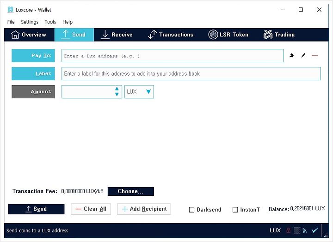Maximize the Luxcore wallet window
333x242 pixels.
[x=301, y=10]
